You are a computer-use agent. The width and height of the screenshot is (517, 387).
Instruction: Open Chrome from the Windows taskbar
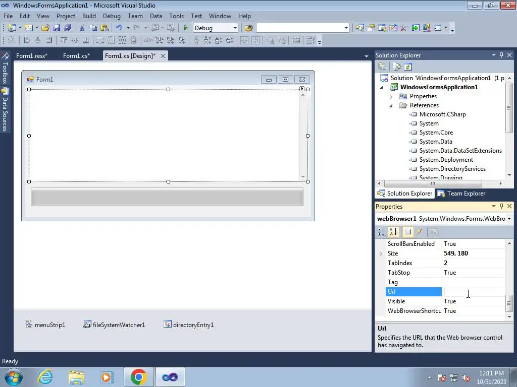pos(138,377)
